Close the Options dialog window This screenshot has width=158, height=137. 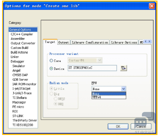152,6
